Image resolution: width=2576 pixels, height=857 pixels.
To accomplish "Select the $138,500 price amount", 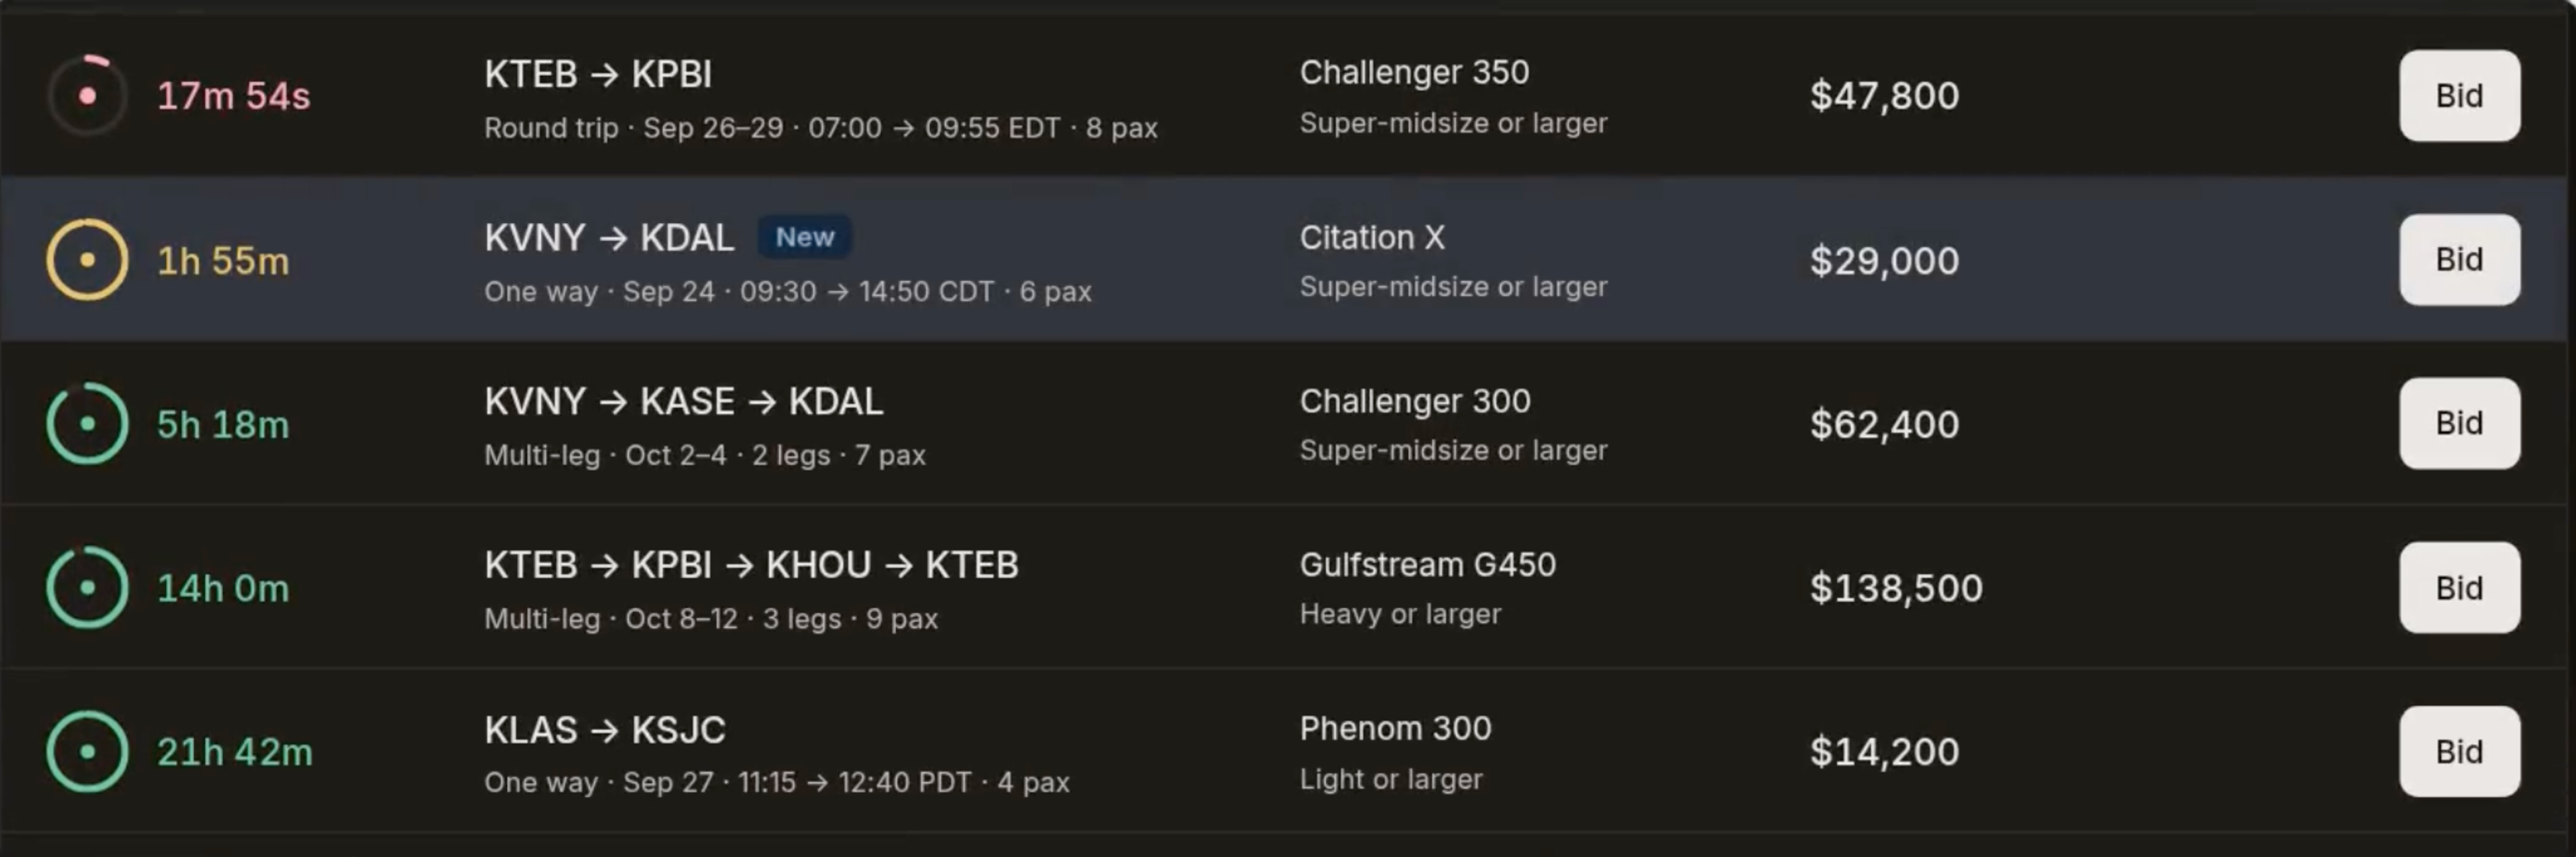I will coord(1896,588).
